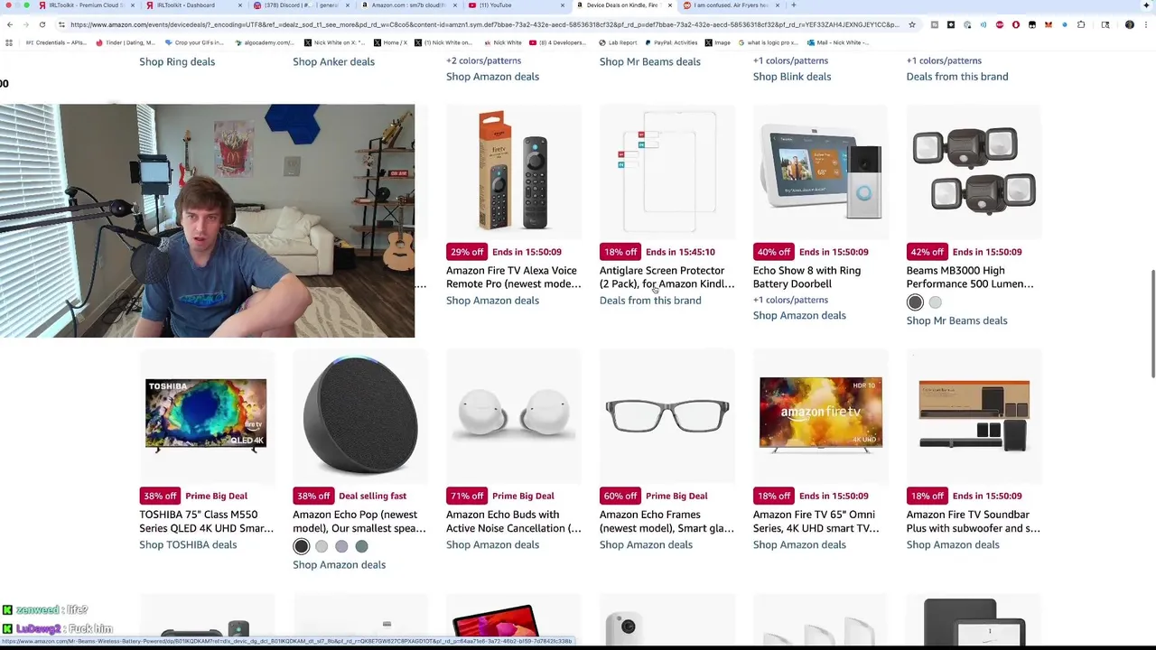The height and width of the screenshot is (650, 1156).
Task: Choose the teal Echo Pop color option
Action: pos(361,546)
